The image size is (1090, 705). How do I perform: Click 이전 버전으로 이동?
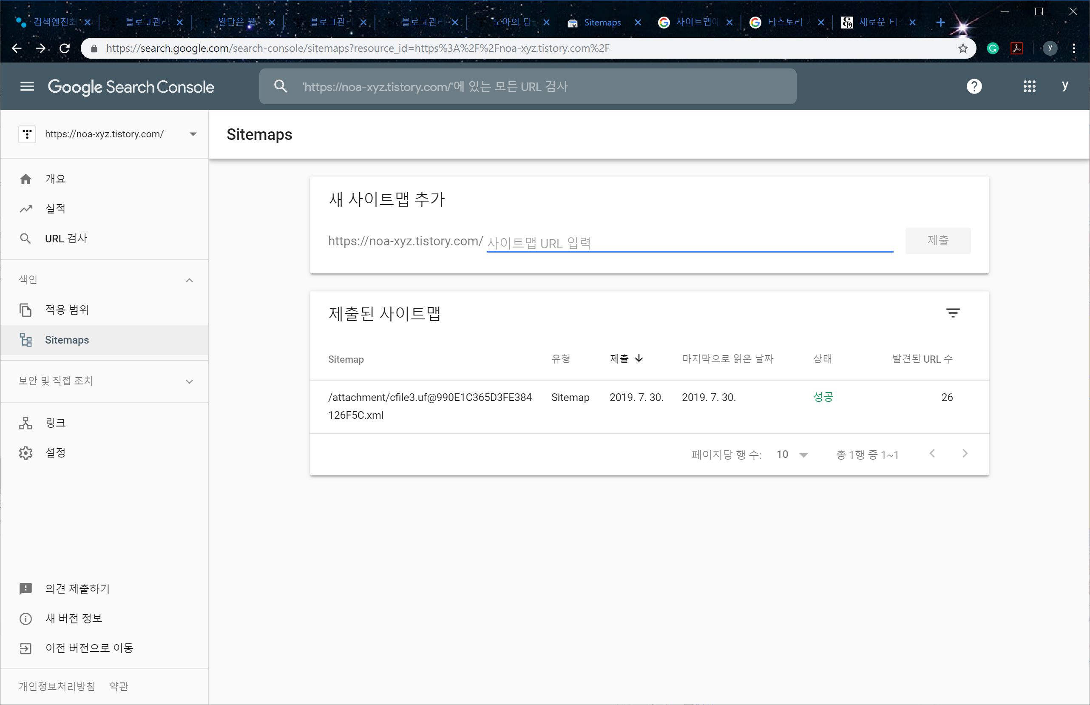click(104, 648)
